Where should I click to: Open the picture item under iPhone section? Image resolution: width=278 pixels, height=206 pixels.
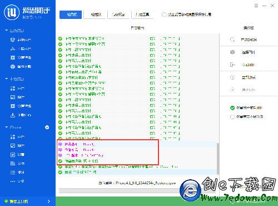coord(17,145)
